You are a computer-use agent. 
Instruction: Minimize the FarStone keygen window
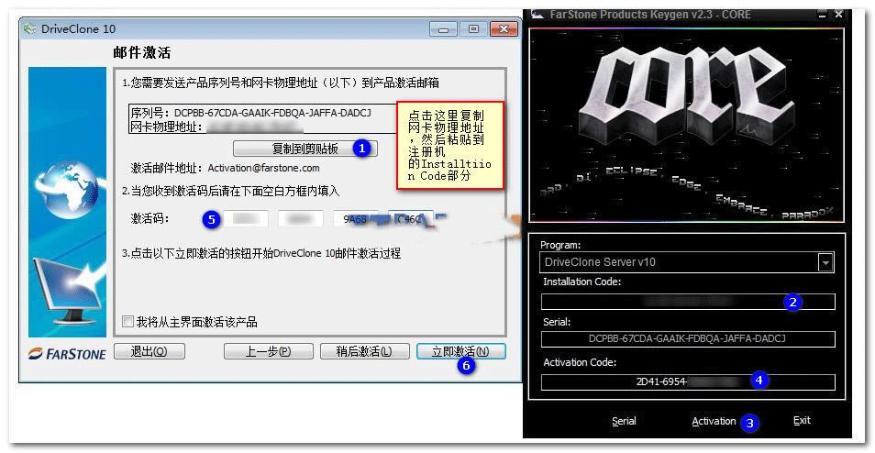point(823,15)
